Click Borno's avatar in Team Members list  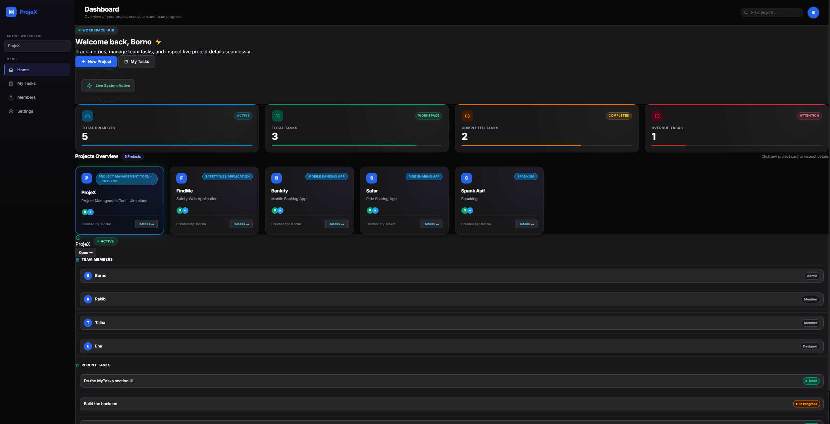[88, 276]
